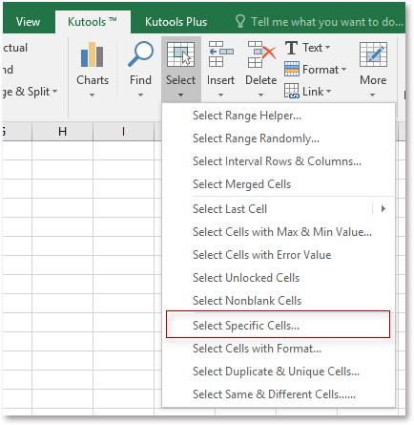Click the Format tool icon
Viewport: 414px width, 425px height.
(292, 69)
